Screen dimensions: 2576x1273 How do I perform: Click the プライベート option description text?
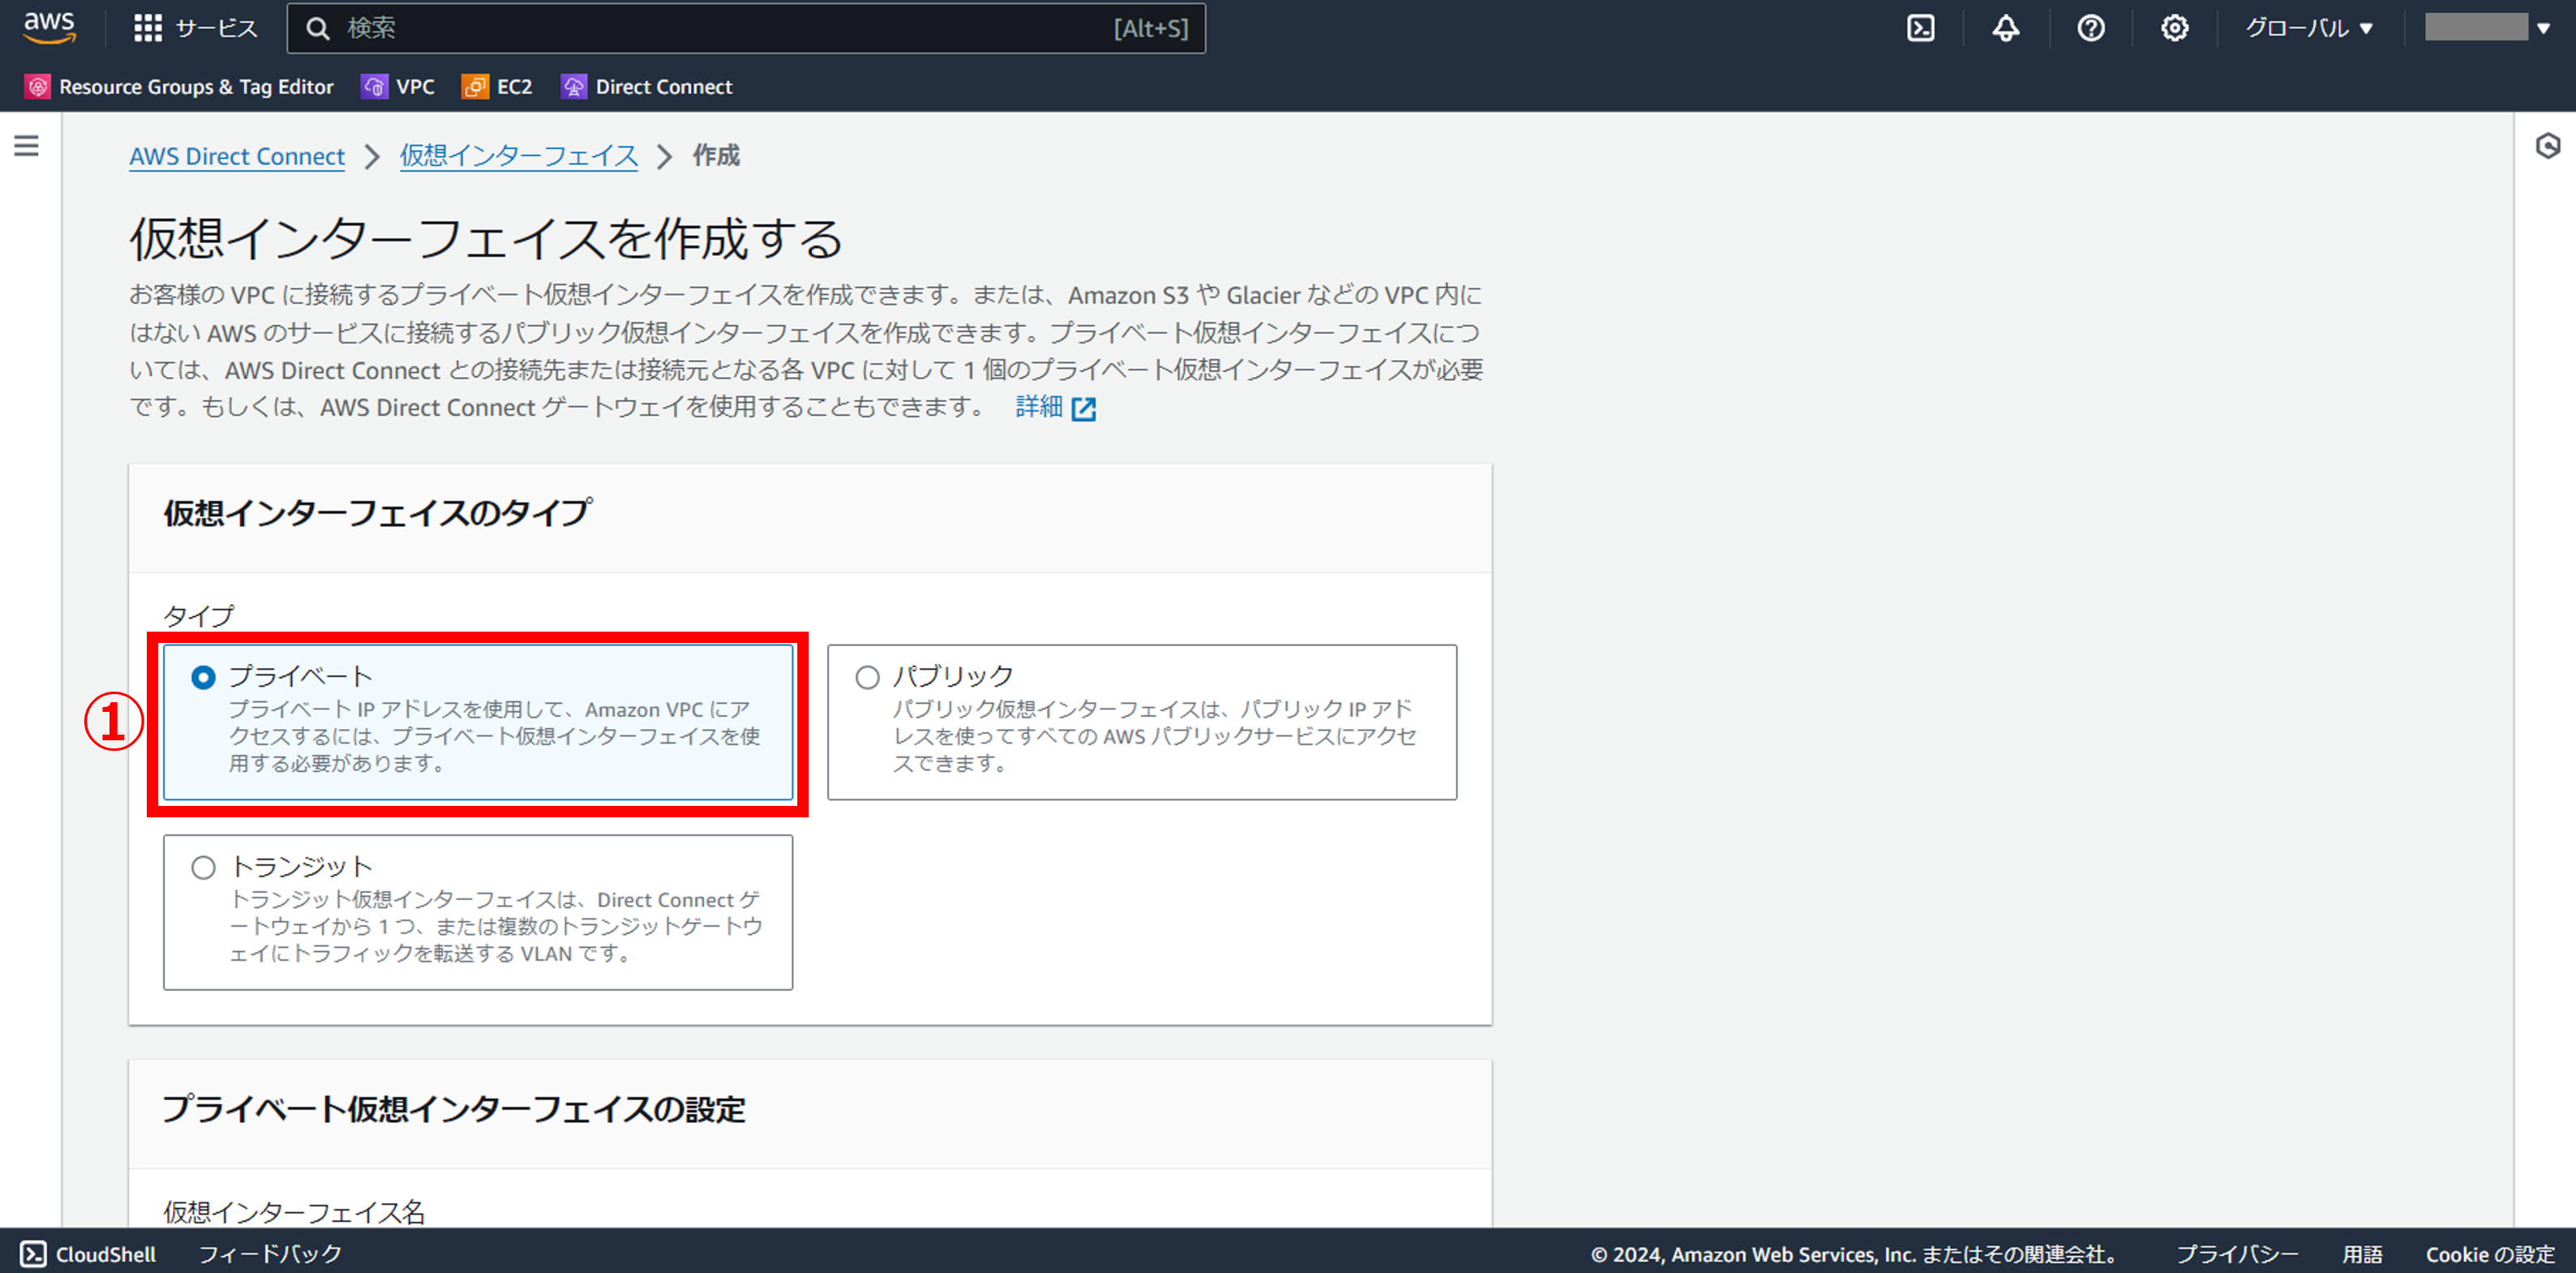pos(494,736)
